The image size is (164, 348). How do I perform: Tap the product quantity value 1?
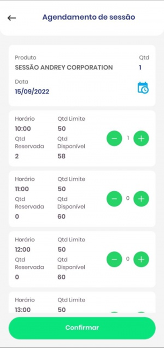[x=140, y=68]
